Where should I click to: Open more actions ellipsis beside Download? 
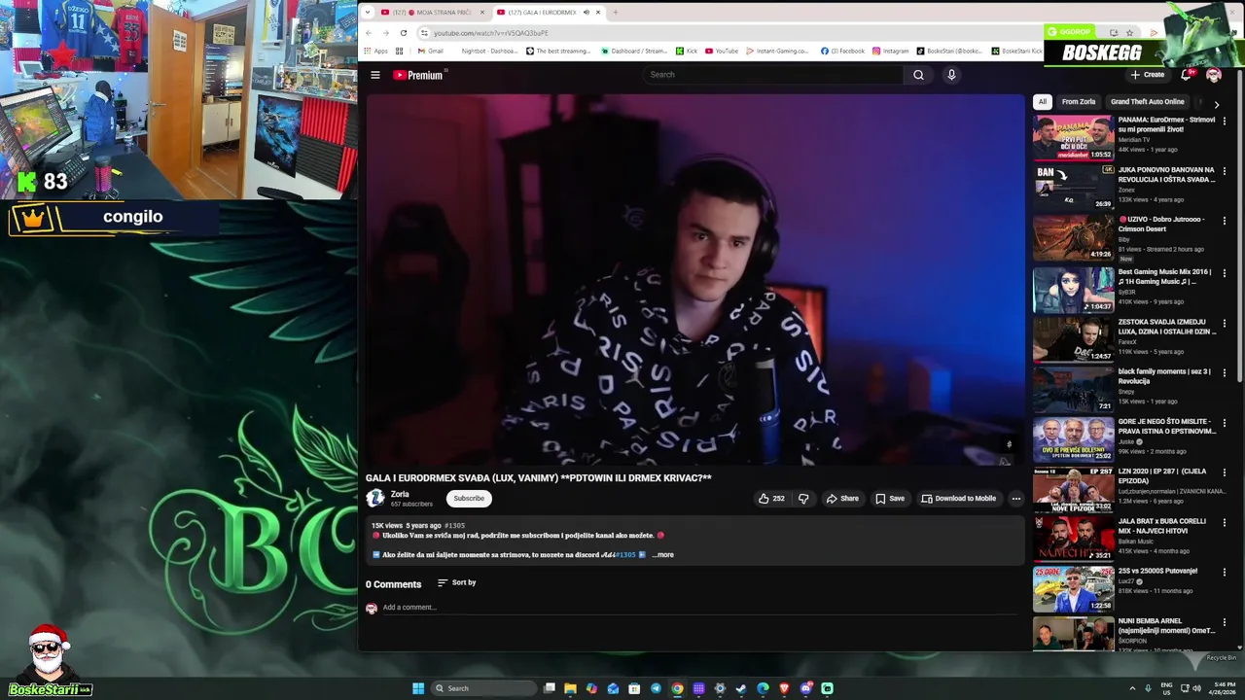point(1015,499)
